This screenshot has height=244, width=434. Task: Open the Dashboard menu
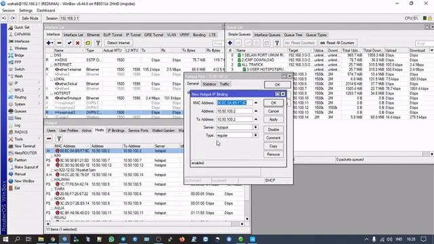tap(45, 11)
